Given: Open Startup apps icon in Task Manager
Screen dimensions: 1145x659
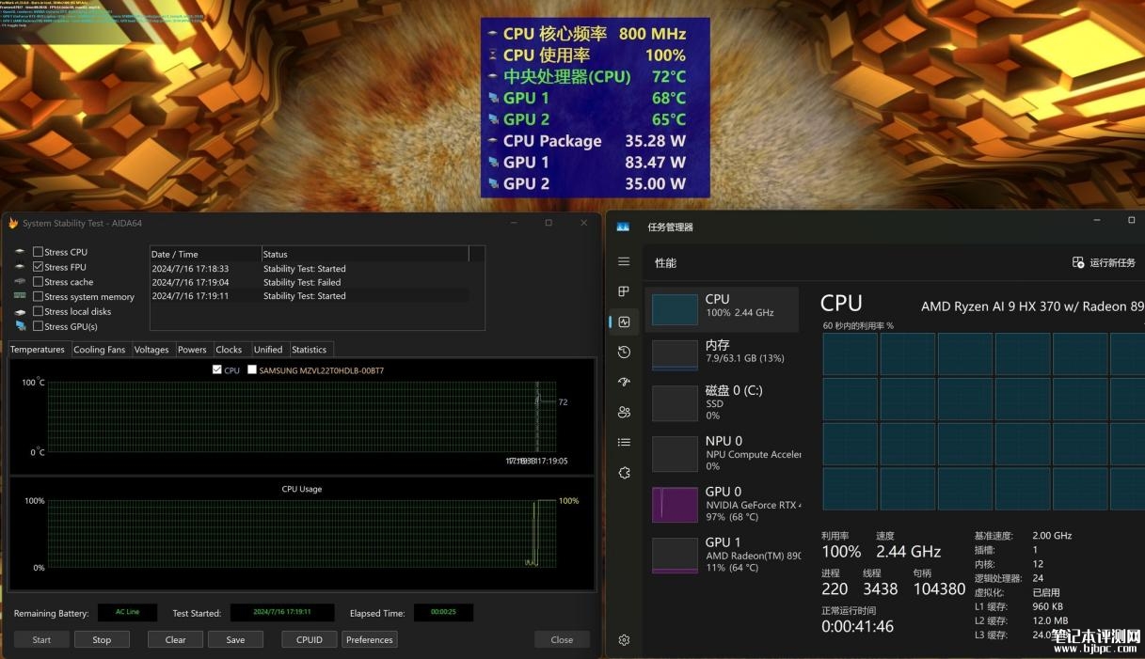Looking at the screenshot, I should point(624,382).
